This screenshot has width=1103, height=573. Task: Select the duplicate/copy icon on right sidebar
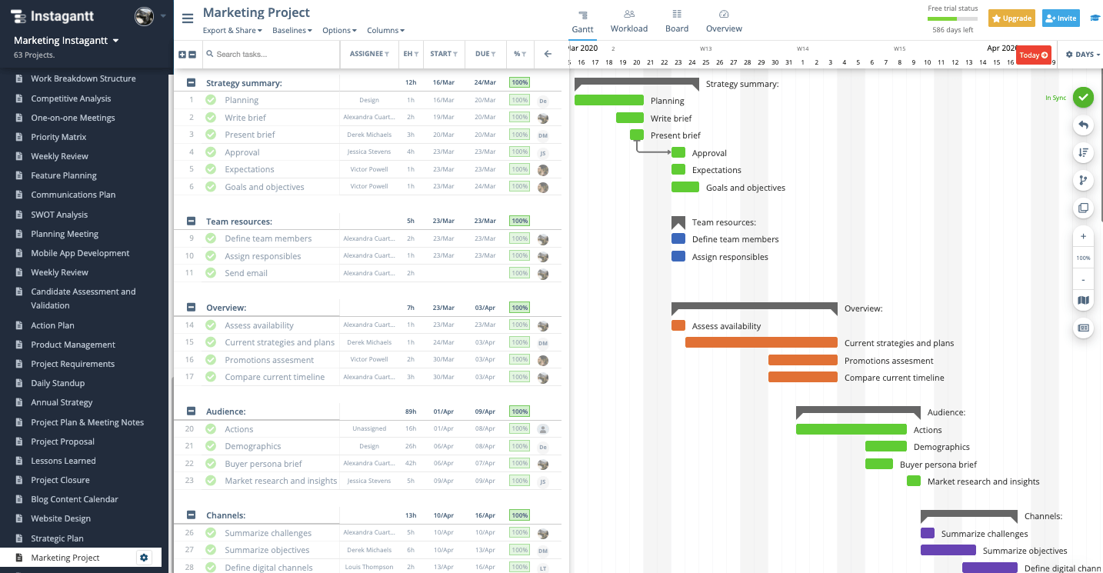pos(1083,208)
